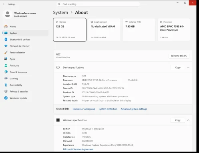This screenshot has height=153, width=199.
Task: Click the Bluetooth icon in sidebar
Action: (6, 39)
